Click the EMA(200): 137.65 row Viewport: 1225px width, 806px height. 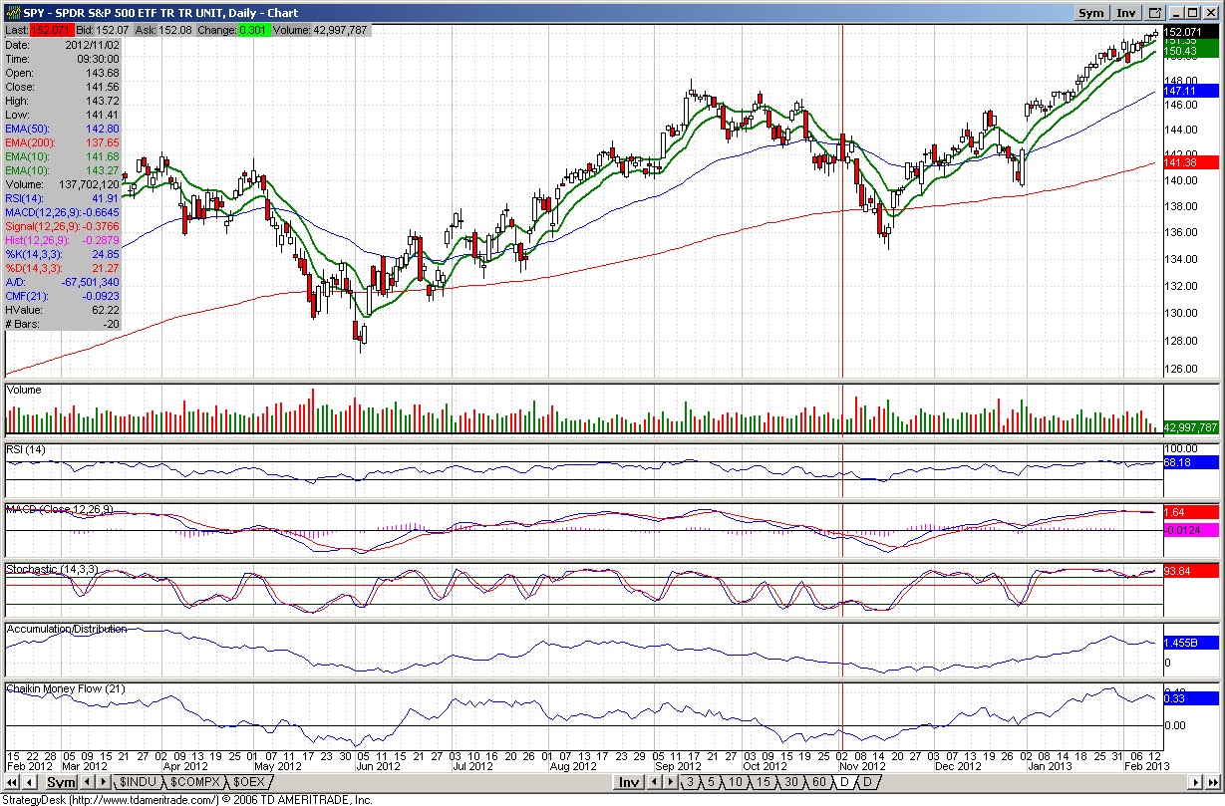[63, 142]
